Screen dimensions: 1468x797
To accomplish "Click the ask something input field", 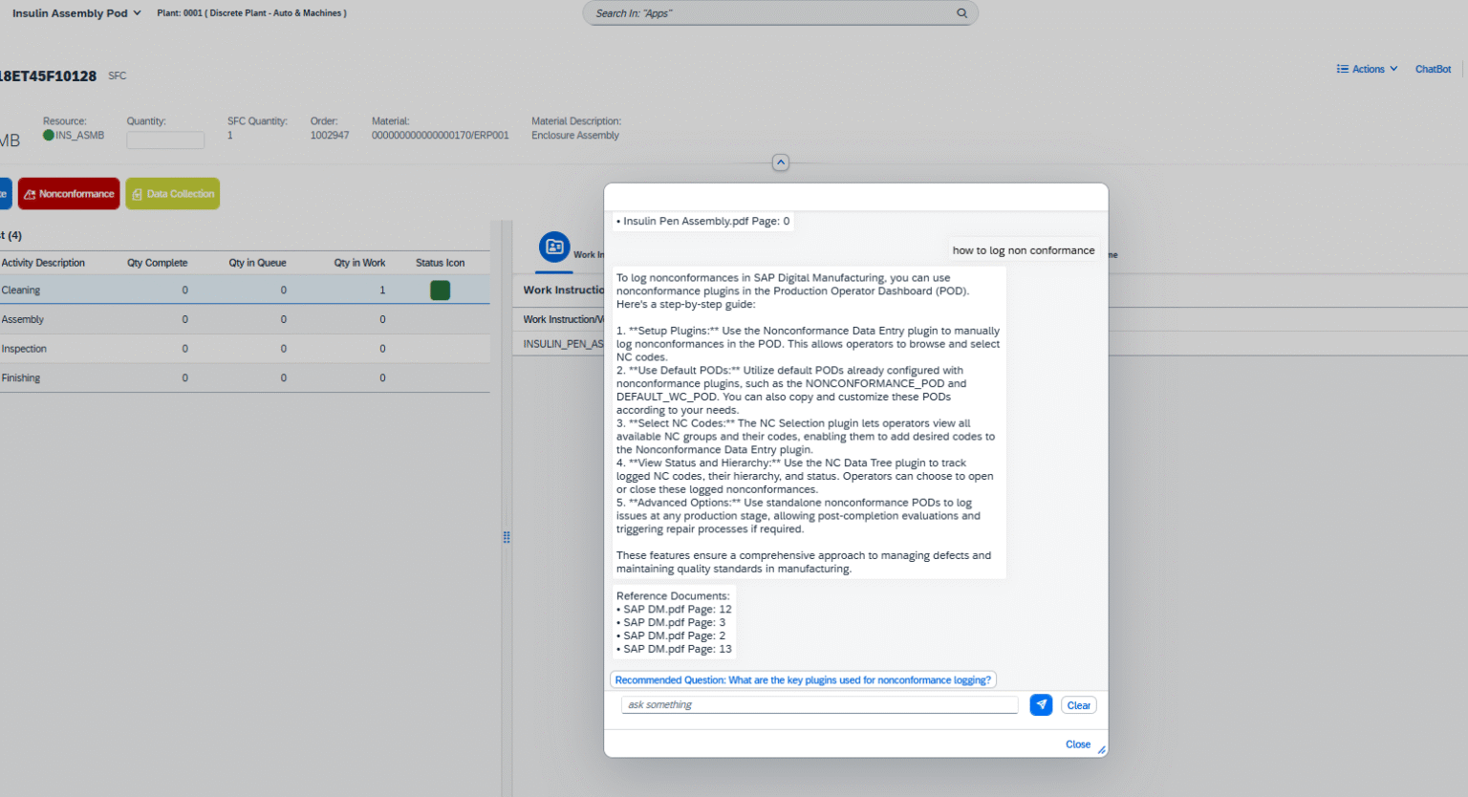I will (x=819, y=704).
